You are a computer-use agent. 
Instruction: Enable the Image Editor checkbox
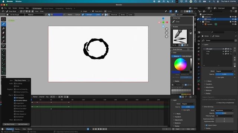point(15,103)
